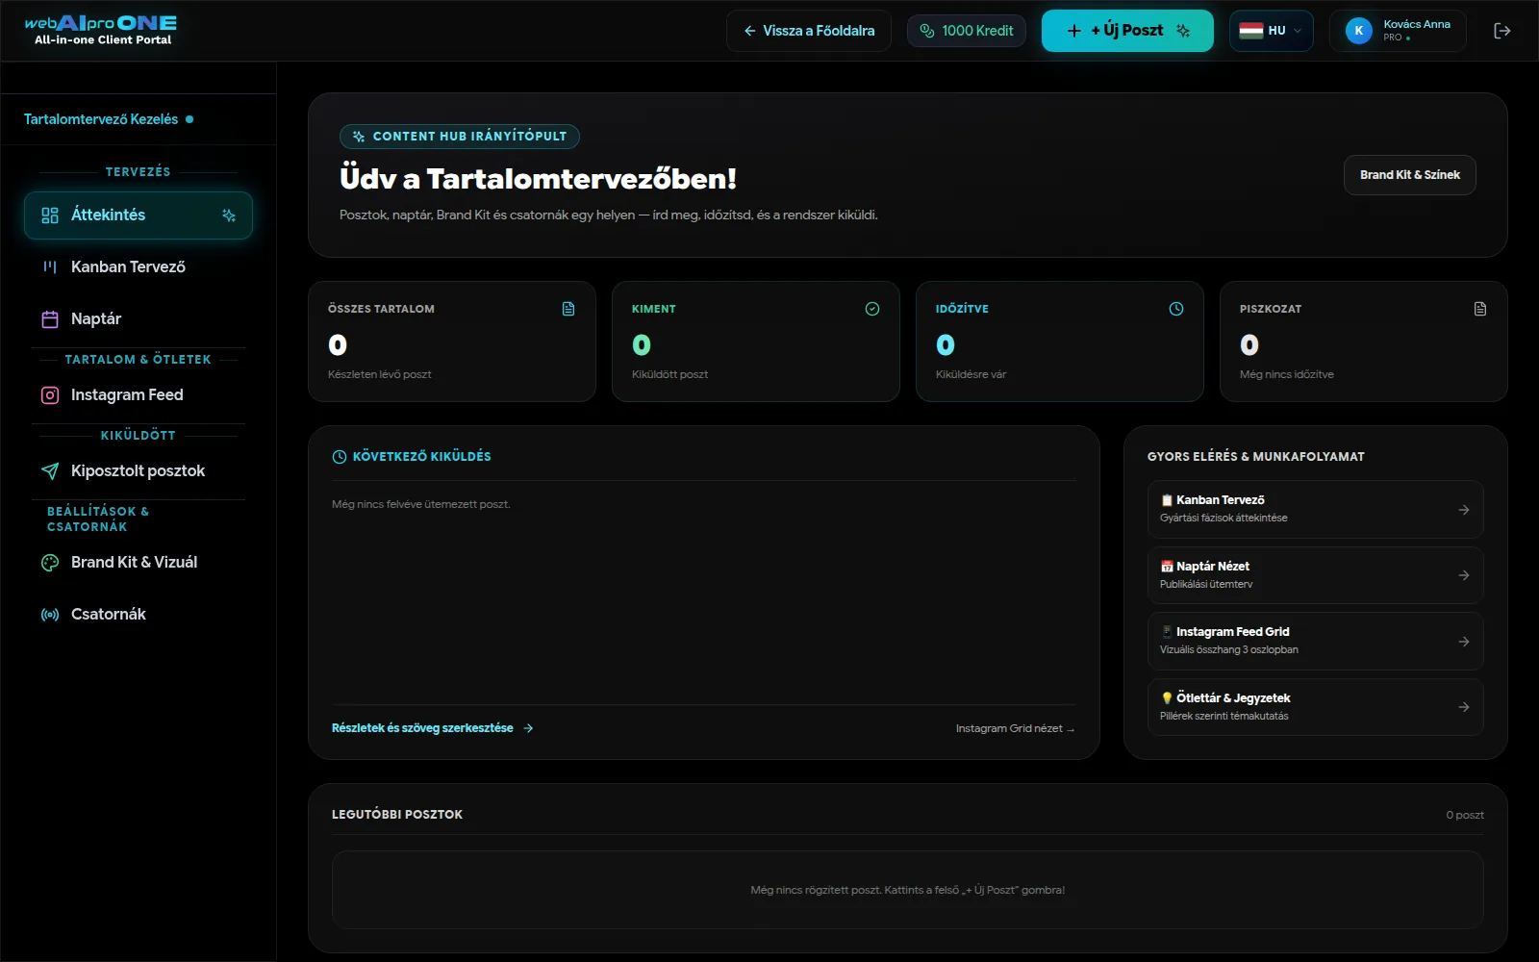Click the arrow on Naptár Nézet quick card
The height and width of the screenshot is (962, 1539).
pos(1463,575)
